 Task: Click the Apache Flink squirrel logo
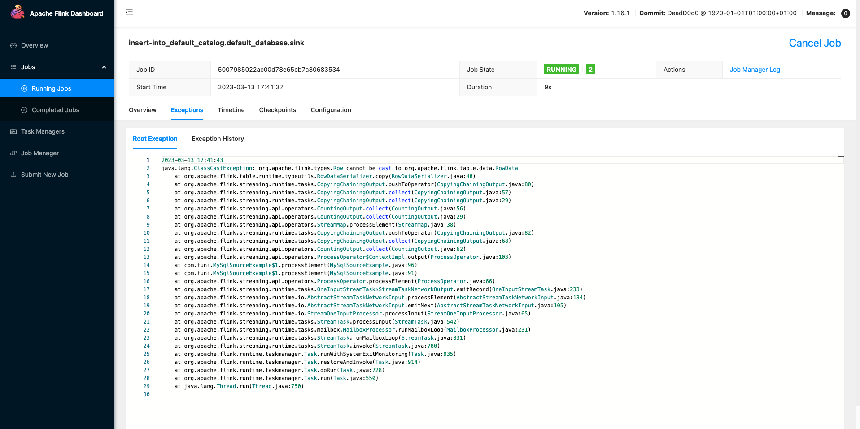(17, 13)
